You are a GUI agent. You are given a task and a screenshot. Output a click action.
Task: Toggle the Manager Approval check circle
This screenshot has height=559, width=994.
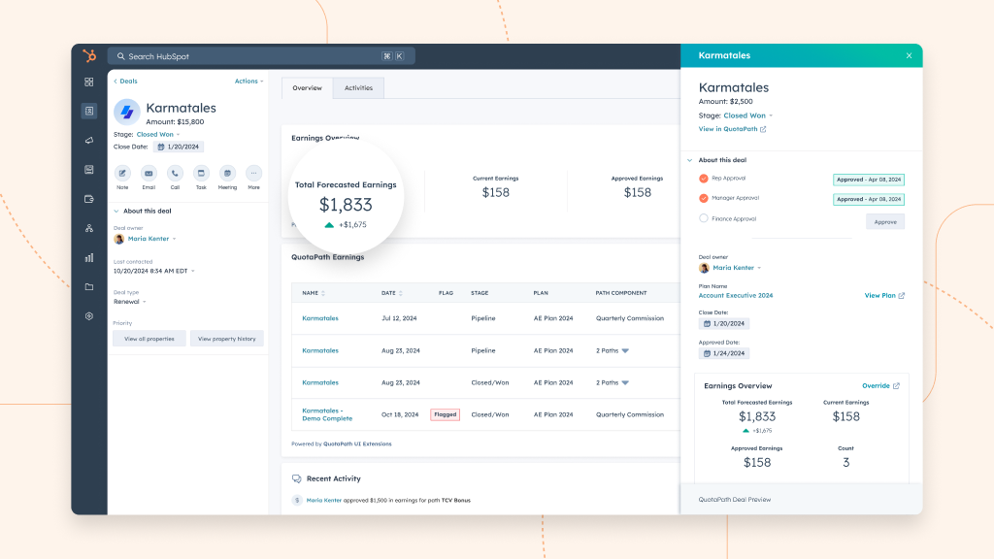(704, 198)
